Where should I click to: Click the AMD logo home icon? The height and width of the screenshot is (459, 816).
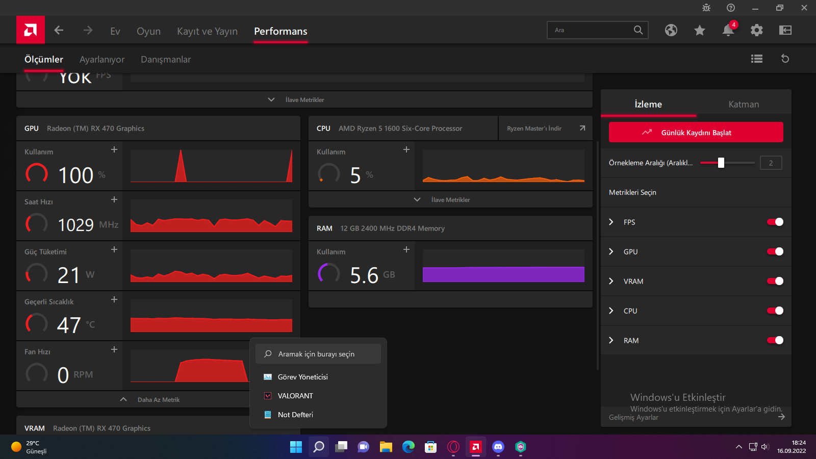tap(30, 30)
